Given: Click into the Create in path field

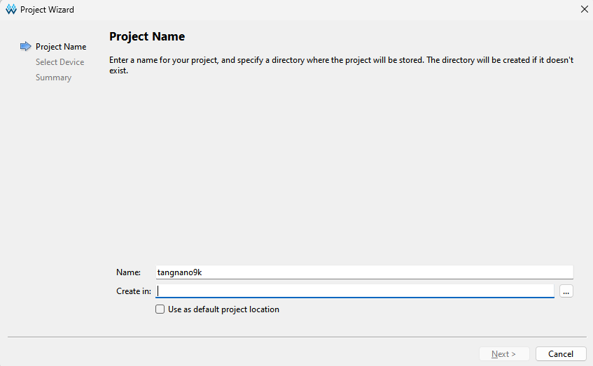Looking at the screenshot, I should click(x=355, y=291).
